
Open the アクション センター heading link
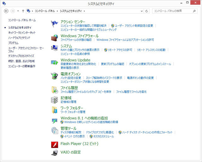tap(73, 22)
